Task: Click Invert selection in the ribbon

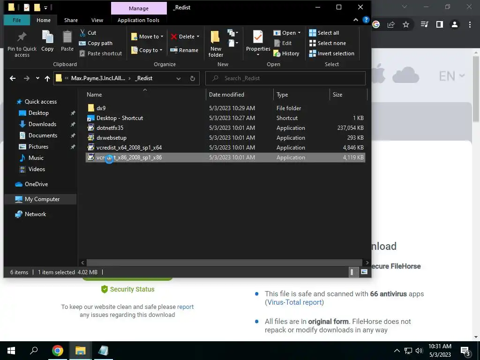Action: click(x=331, y=53)
